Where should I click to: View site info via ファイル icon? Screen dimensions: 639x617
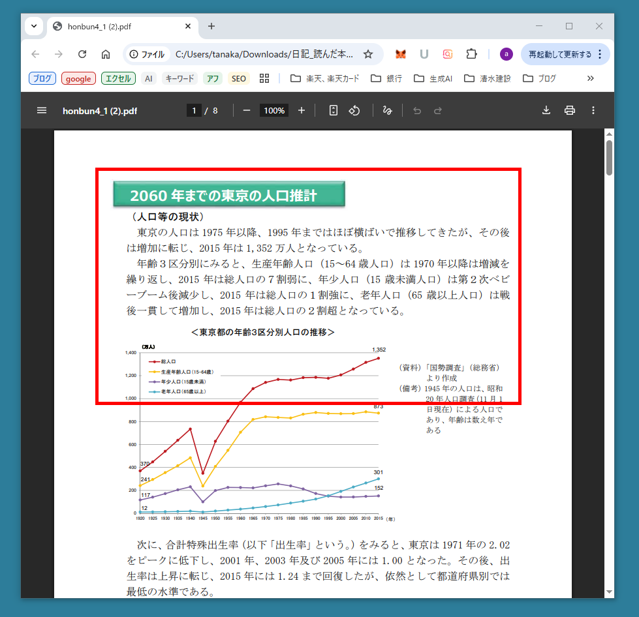coord(147,54)
